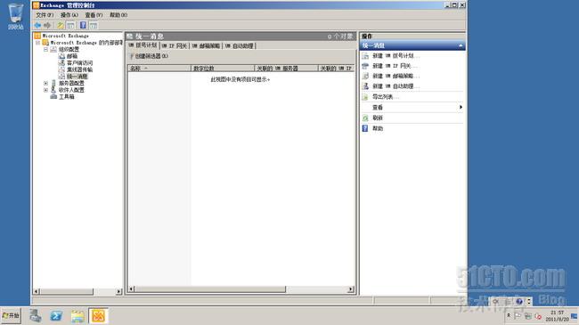The width and height of the screenshot is (579, 325).
Task: Open the 操作 menu
Action: point(69,15)
